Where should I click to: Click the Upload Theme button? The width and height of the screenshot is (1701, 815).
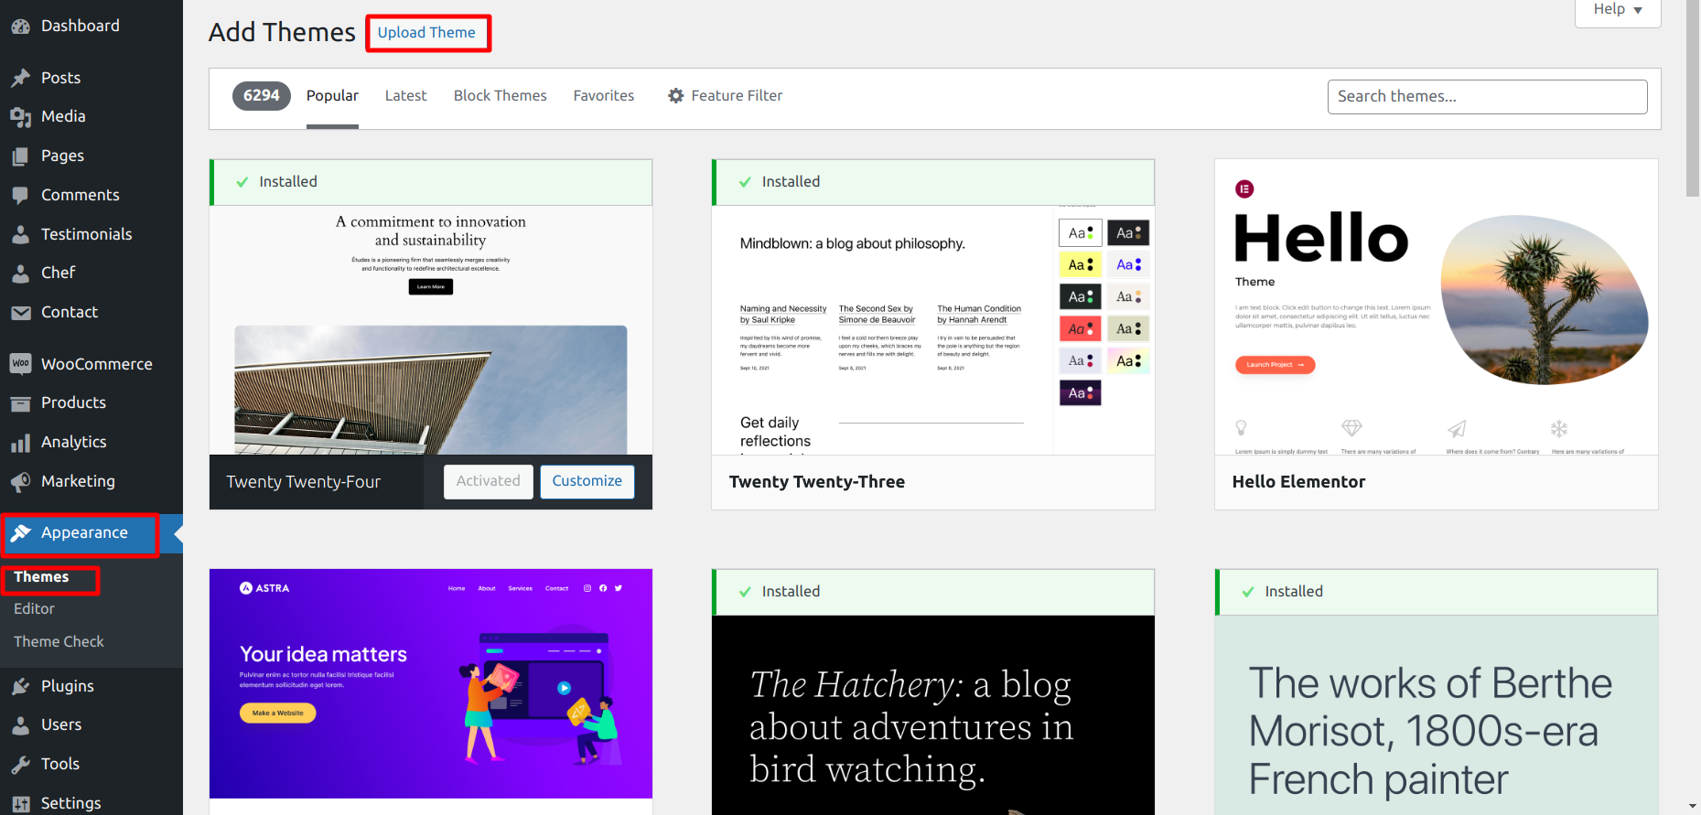click(x=426, y=33)
